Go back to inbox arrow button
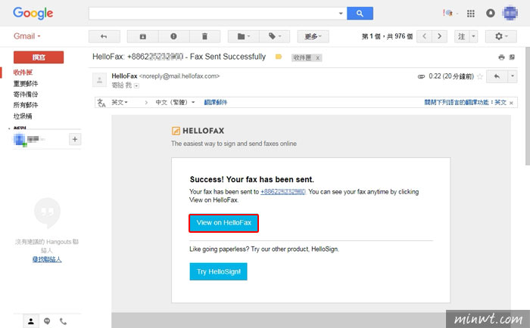Image resolution: width=530 pixels, height=328 pixels. pos(104,36)
